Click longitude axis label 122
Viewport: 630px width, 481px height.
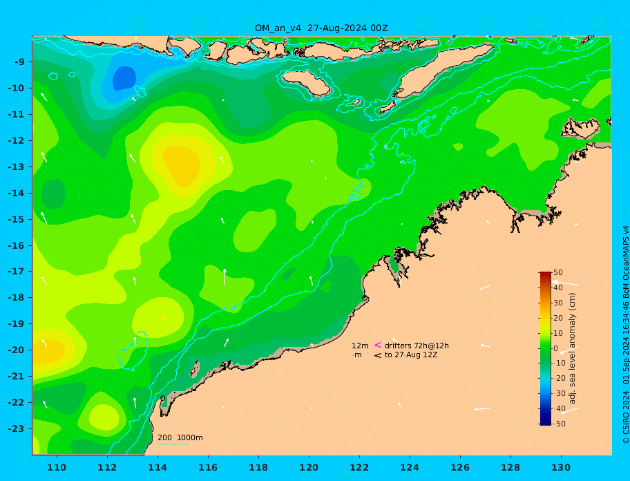pos(359,467)
